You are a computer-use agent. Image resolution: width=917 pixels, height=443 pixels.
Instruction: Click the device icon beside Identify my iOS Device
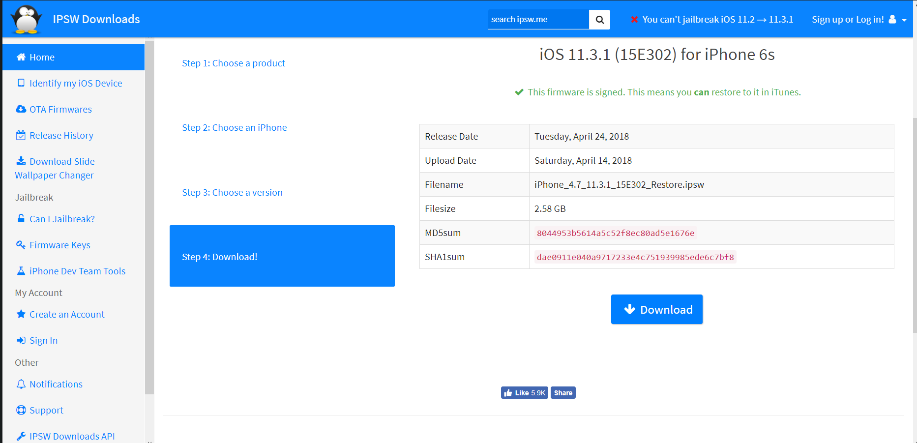point(21,83)
